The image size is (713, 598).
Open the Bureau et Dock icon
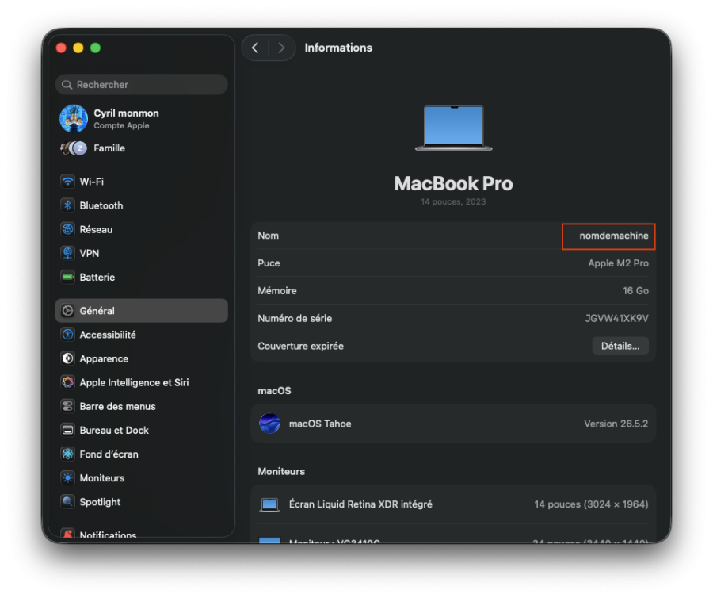point(68,430)
